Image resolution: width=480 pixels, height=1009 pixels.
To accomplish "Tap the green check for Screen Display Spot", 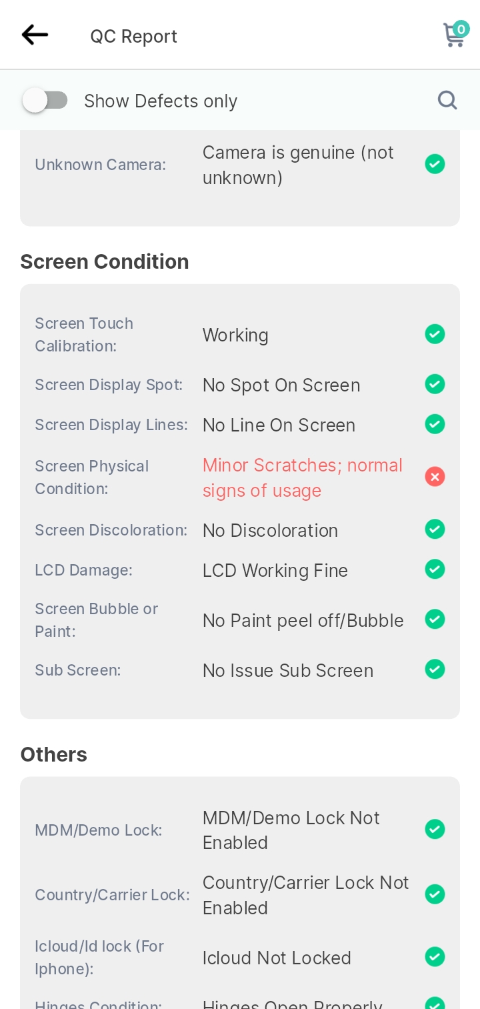I will pos(435,384).
